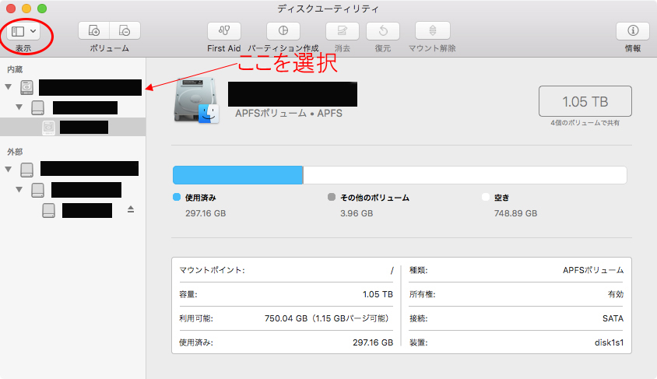Screen dimensions: 657x379
Task: Select the top external drive icon
Action: tap(26, 170)
